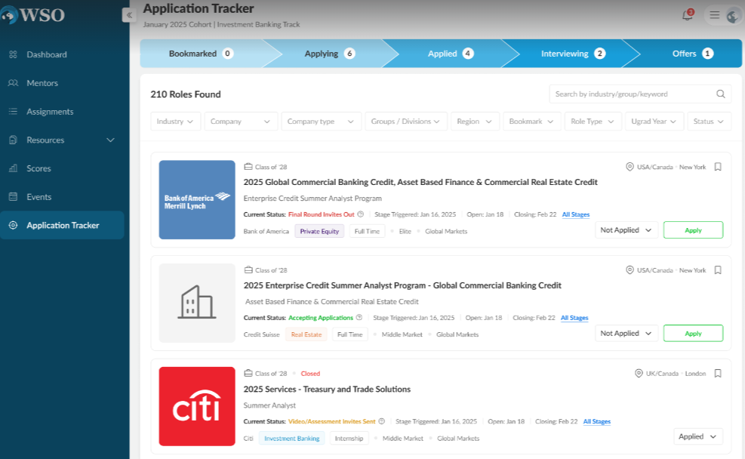This screenshot has width=745, height=459.
Task: Open the hamburger menu icon at top right
Action: (x=714, y=15)
